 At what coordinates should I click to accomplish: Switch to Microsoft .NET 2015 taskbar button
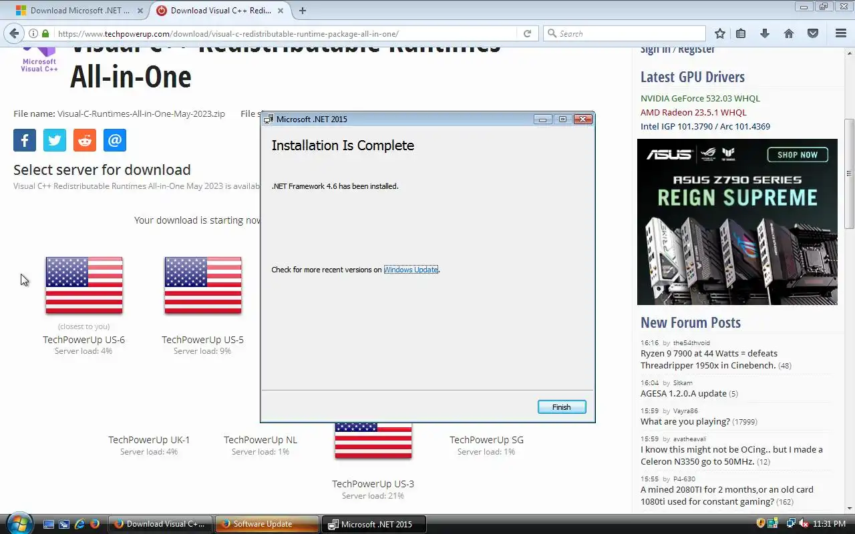(373, 524)
